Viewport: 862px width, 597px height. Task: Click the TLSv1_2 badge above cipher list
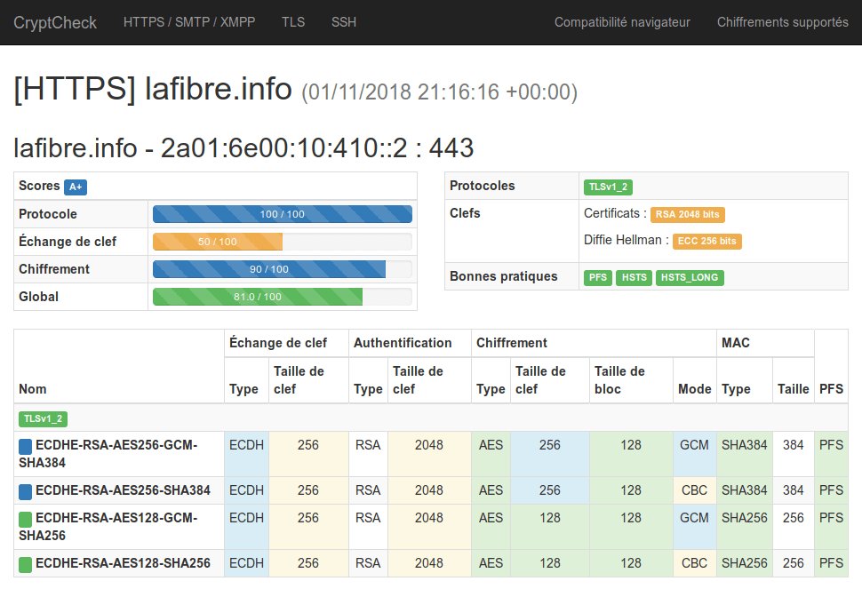(x=43, y=419)
